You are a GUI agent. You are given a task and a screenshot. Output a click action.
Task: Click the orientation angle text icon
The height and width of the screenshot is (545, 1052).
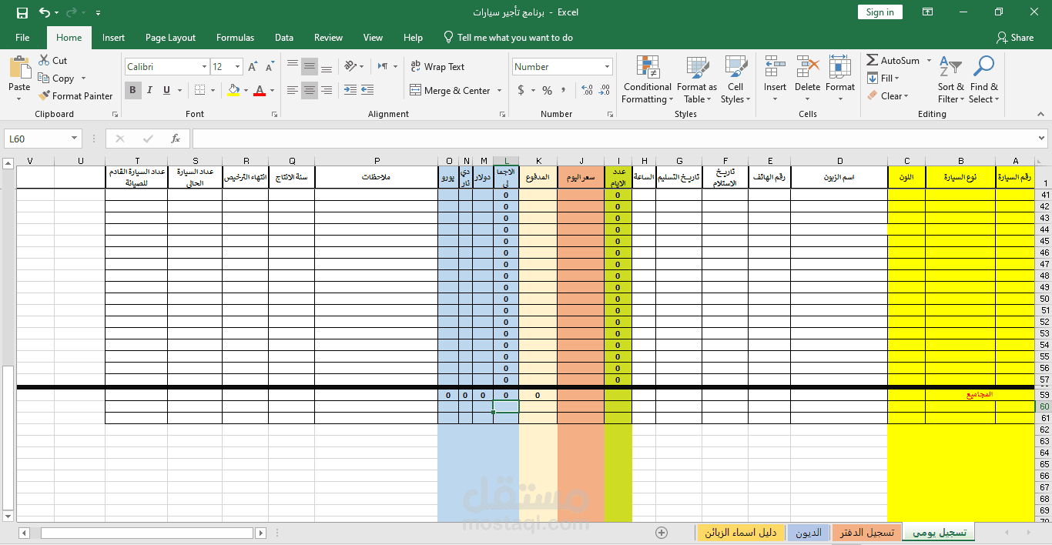pyautogui.click(x=350, y=66)
